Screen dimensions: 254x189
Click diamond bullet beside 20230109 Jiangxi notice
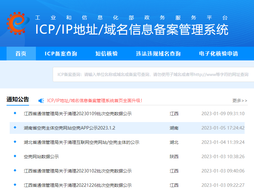click(15, 113)
